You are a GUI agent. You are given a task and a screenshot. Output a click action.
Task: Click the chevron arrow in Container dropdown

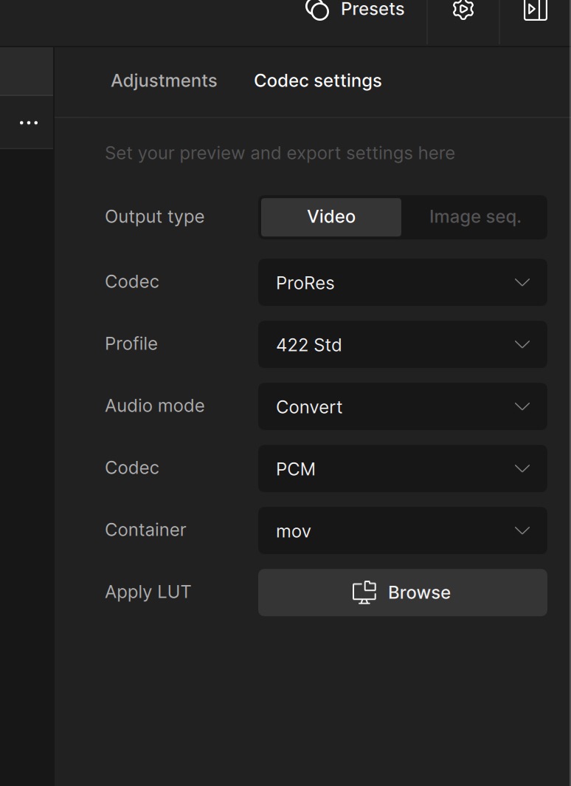[522, 530]
